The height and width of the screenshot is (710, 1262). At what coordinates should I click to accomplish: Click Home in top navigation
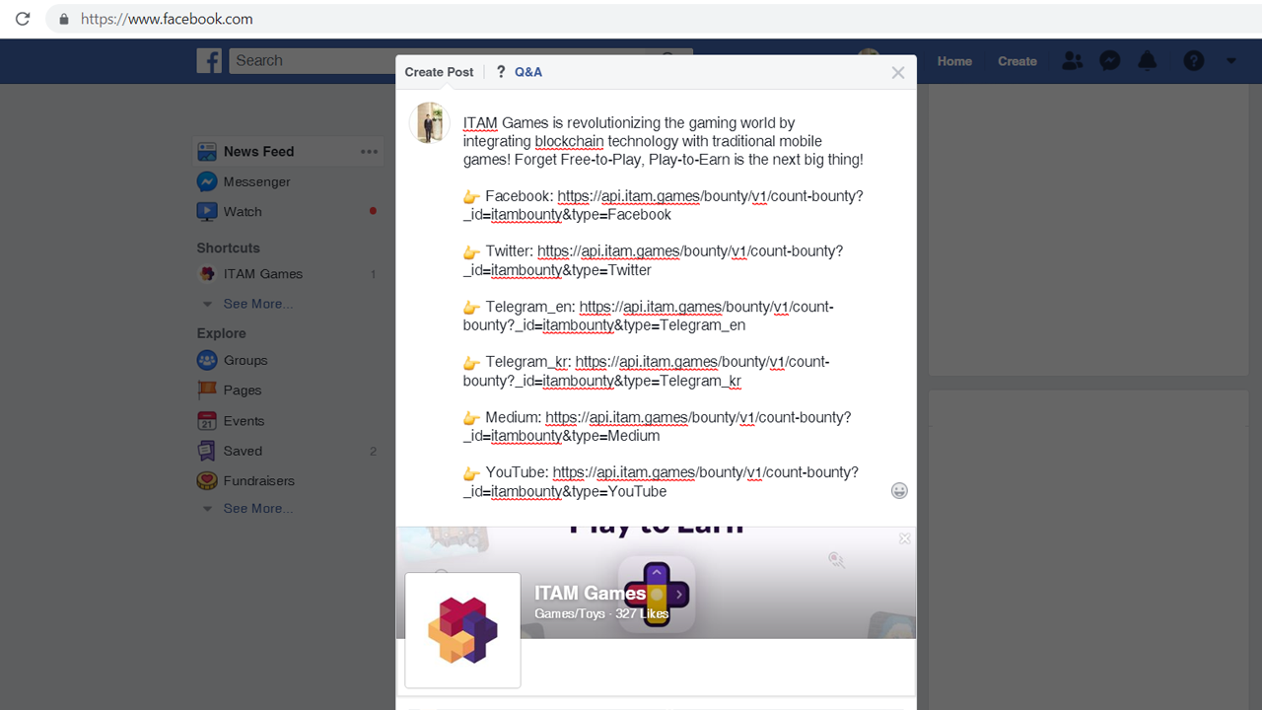tap(954, 61)
